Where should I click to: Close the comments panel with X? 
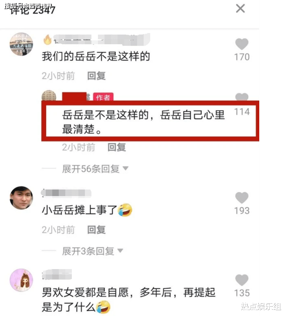pyautogui.click(x=240, y=8)
